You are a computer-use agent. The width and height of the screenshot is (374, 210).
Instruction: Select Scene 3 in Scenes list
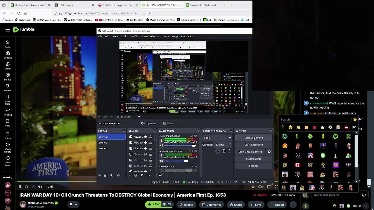tap(111, 143)
